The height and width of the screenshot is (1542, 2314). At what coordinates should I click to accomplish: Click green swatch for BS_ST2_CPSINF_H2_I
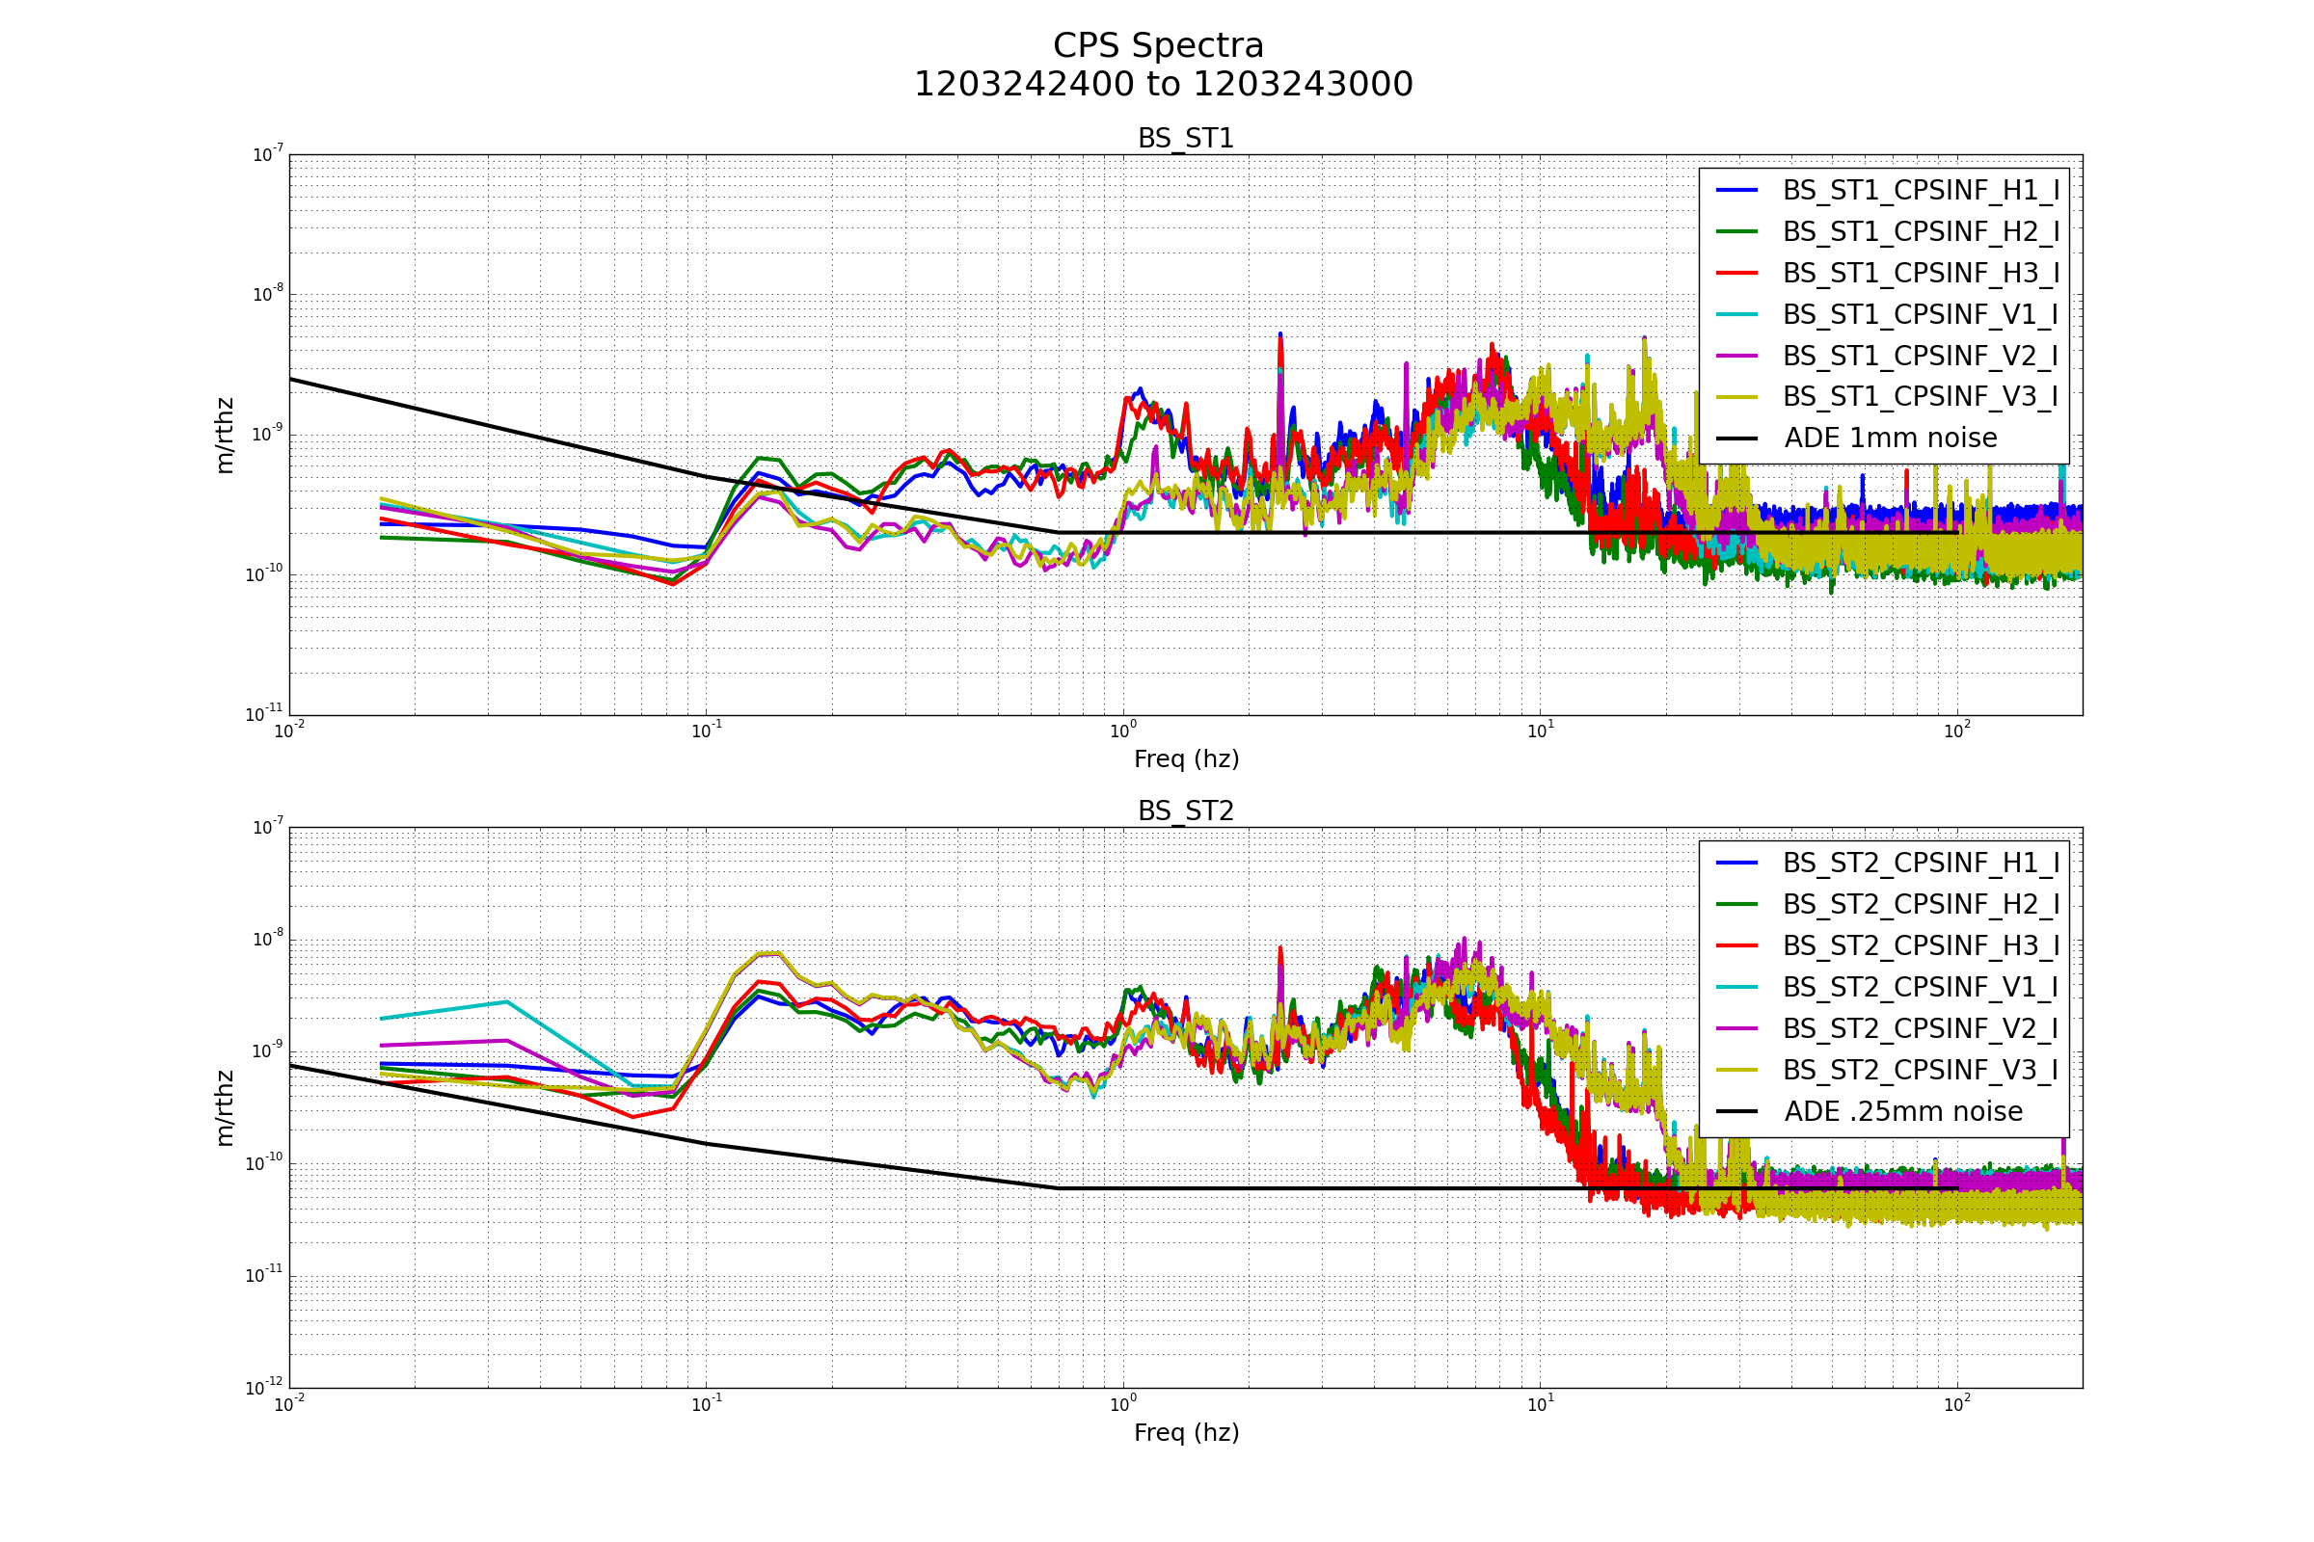tap(1736, 904)
